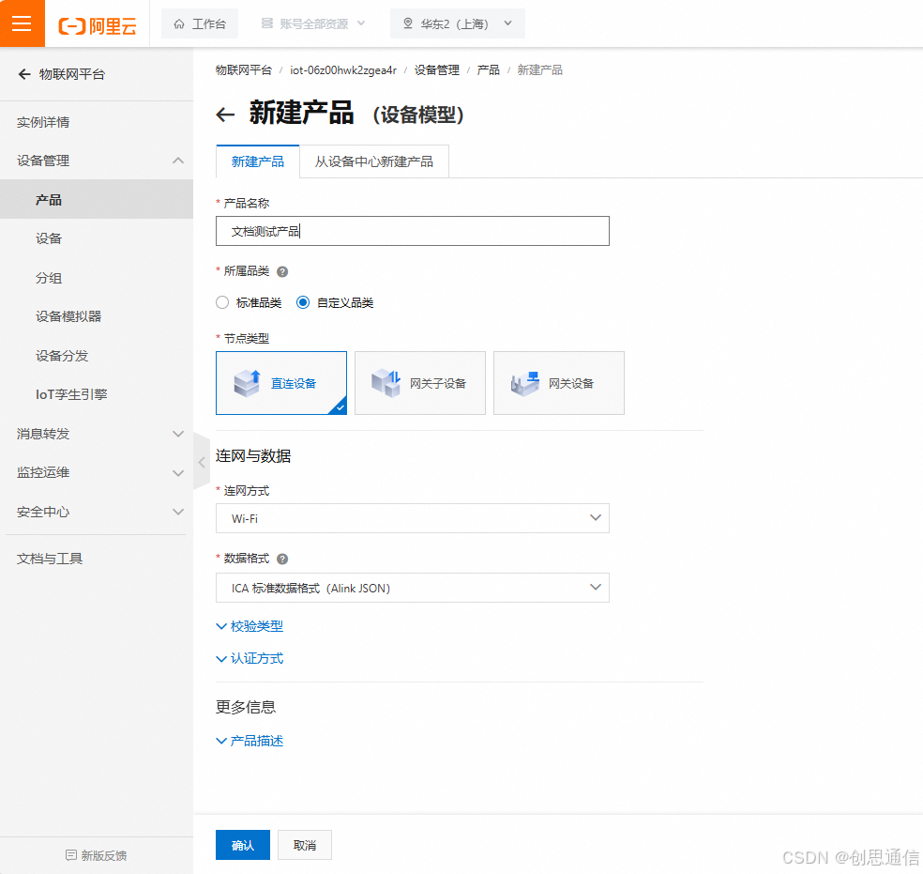Click 产品 in the breadcrumb
This screenshot has width=923, height=874.
[488, 70]
